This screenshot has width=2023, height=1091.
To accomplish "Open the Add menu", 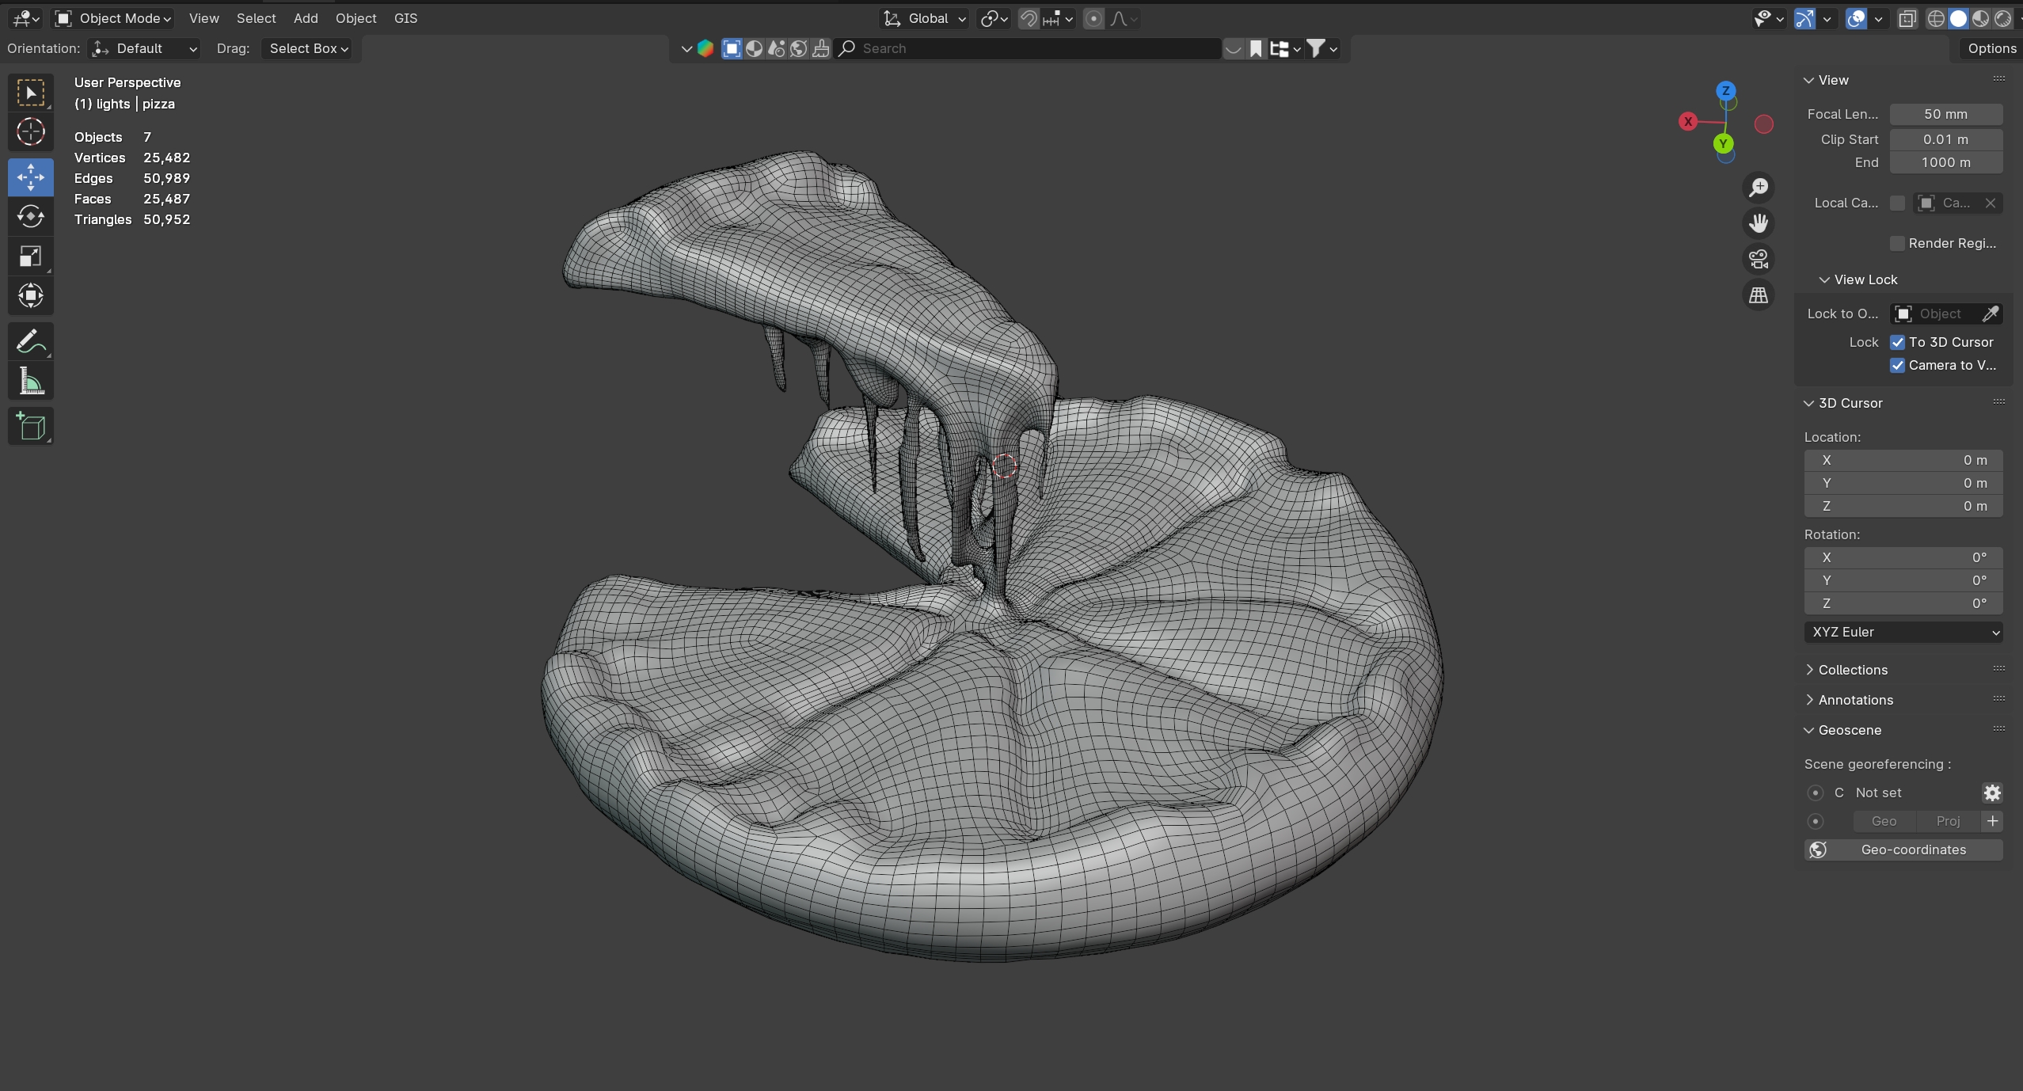I will click(x=306, y=18).
